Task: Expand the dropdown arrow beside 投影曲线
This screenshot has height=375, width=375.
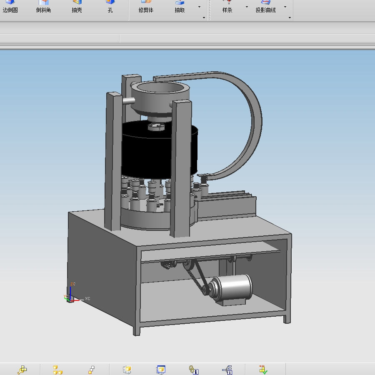Action: pyautogui.click(x=285, y=7)
